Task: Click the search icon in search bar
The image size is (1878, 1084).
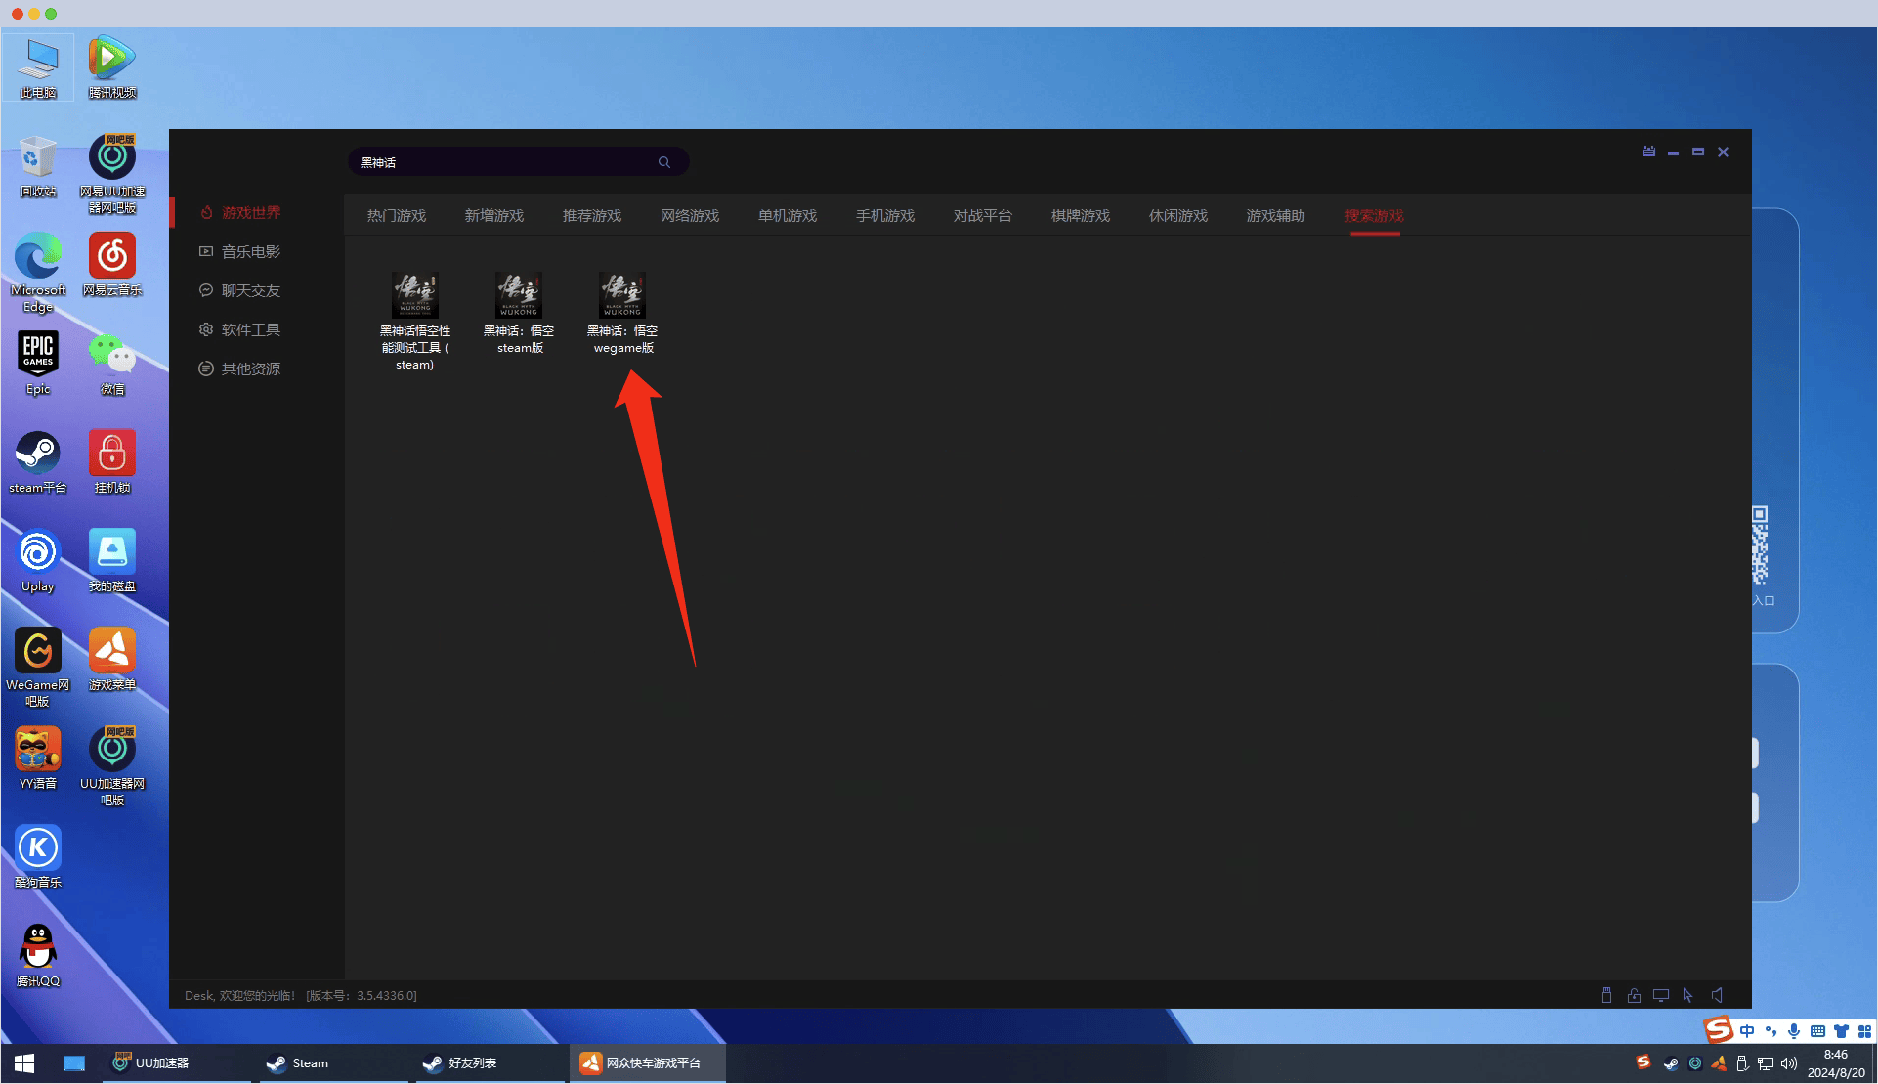Action: pyautogui.click(x=665, y=161)
